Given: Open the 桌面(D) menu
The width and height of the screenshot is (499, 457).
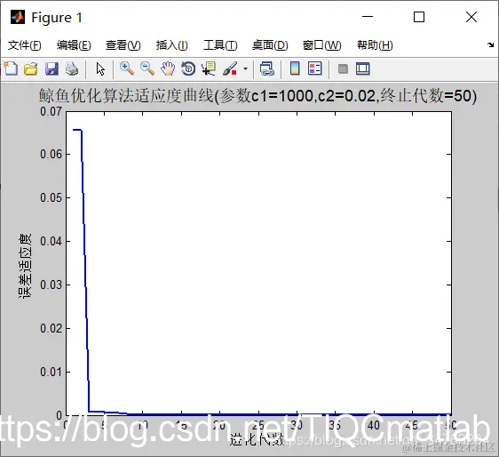Looking at the screenshot, I should (270, 45).
